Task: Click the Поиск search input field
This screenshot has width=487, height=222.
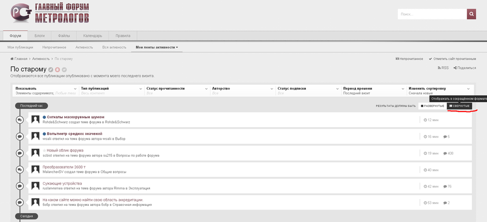Action: tap(431, 14)
